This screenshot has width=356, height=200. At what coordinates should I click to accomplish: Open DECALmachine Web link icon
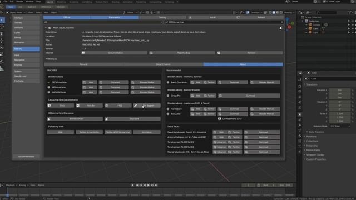89,82
